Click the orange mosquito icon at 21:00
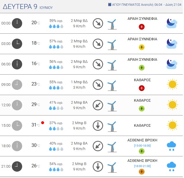This screenshot has width=184, height=178. pos(142,172)
